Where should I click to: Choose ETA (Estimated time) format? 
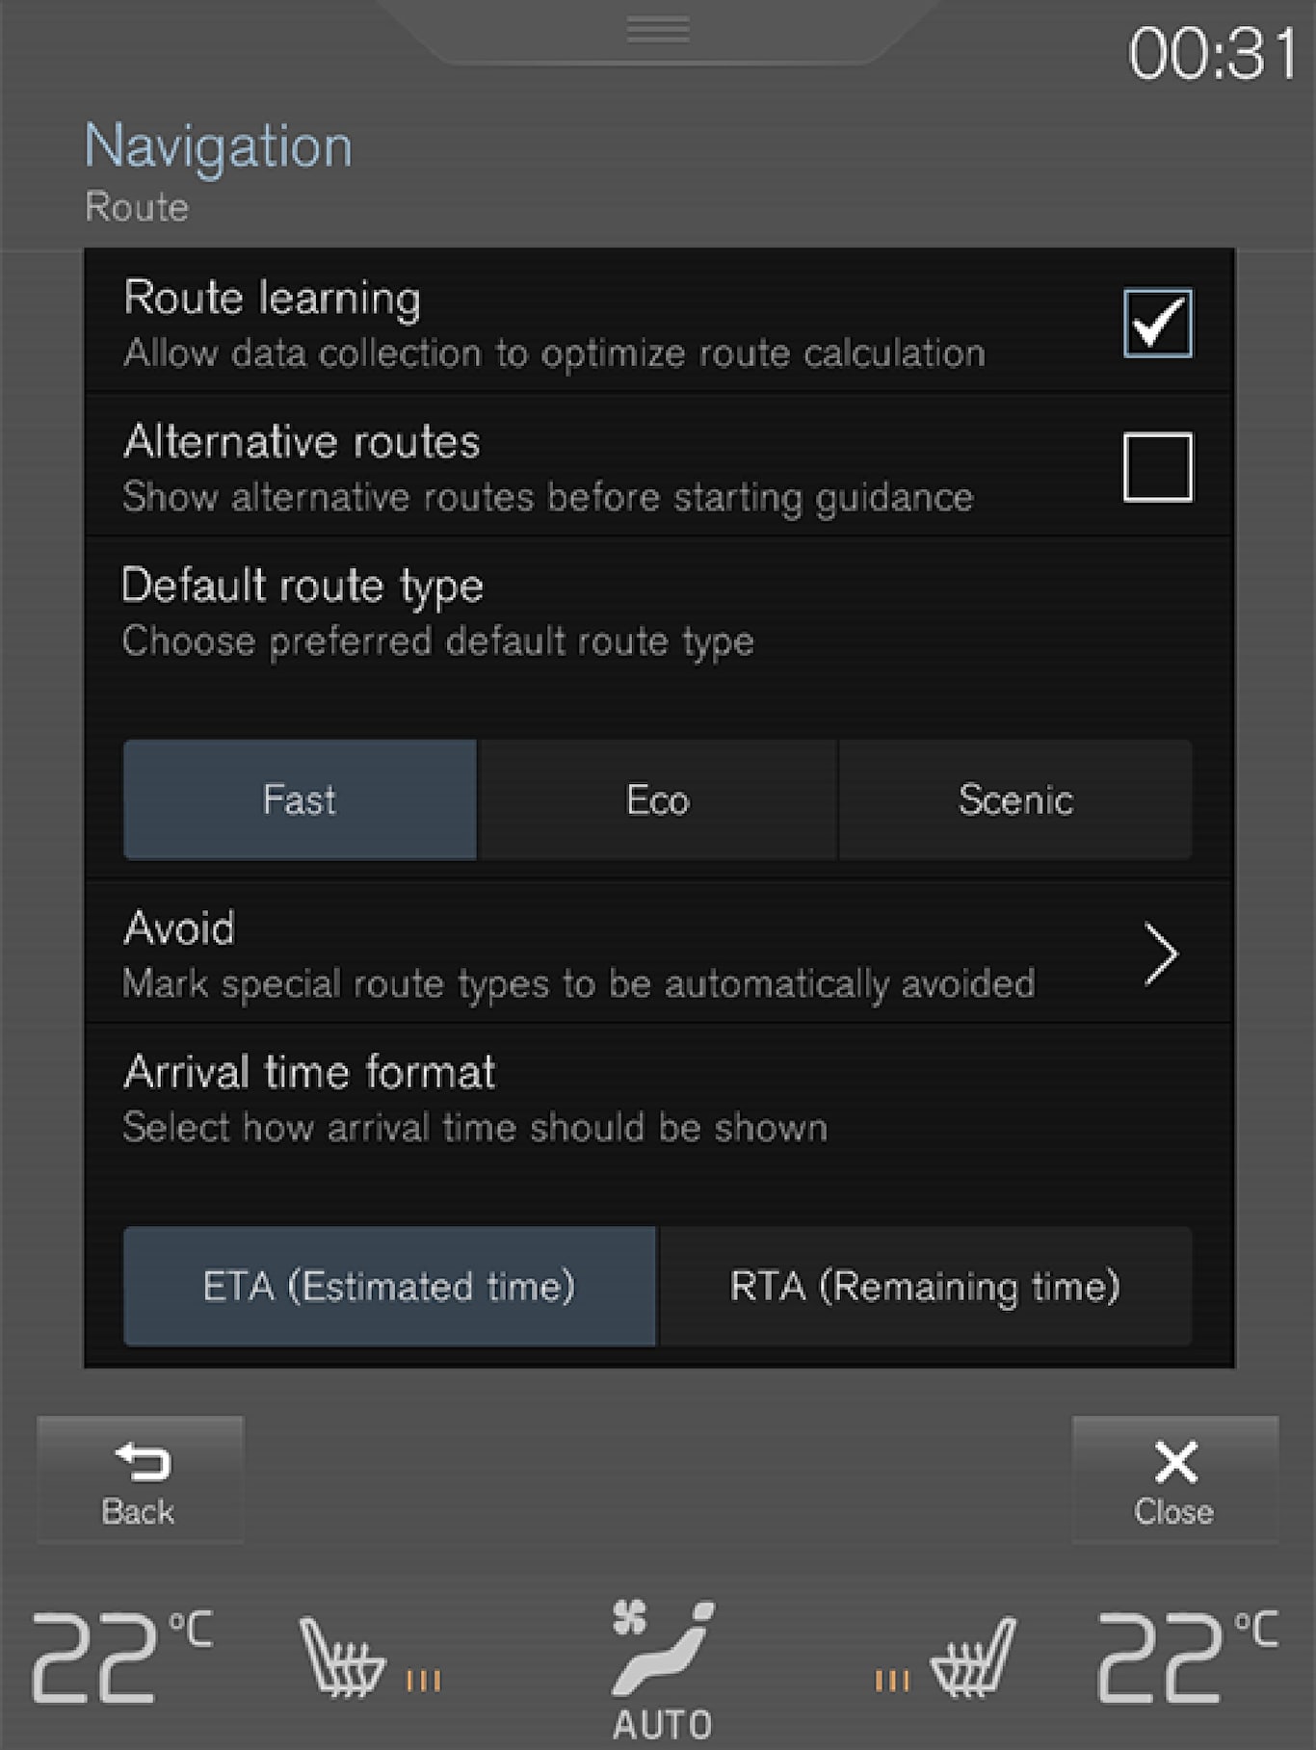tap(389, 1286)
